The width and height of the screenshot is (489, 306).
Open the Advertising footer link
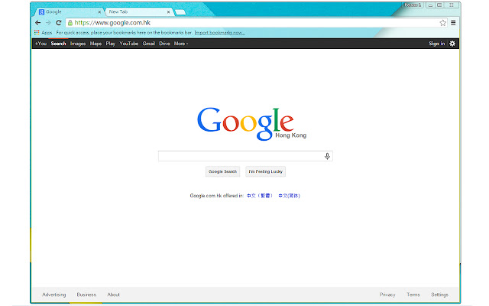[54, 295]
